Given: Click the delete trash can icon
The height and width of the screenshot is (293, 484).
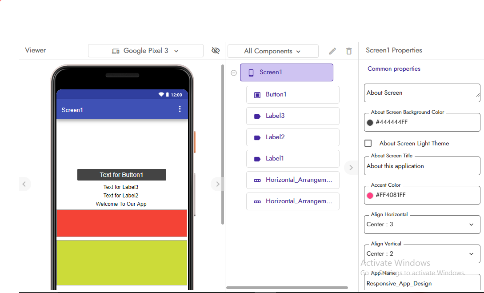Looking at the screenshot, I should (x=349, y=51).
